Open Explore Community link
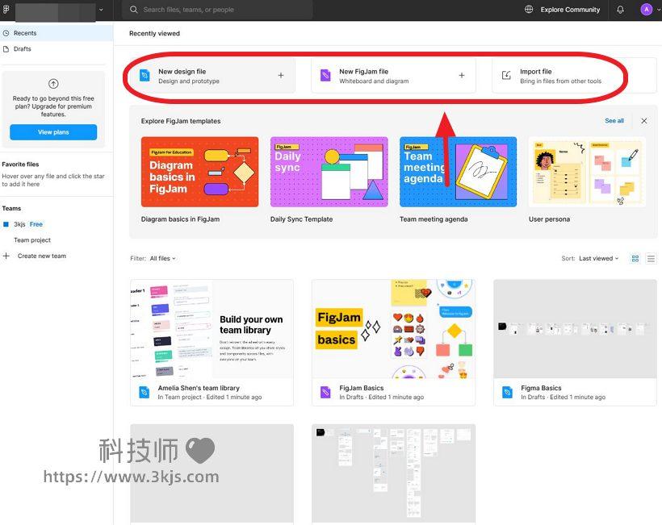The width and height of the screenshot is (662, 525). (x=570, y=10)
